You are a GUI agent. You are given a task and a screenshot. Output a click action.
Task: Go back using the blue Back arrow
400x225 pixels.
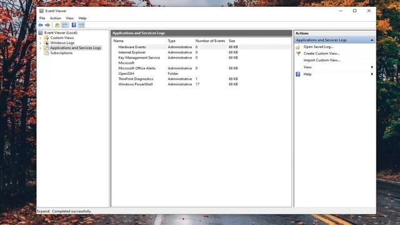[41, 25]
